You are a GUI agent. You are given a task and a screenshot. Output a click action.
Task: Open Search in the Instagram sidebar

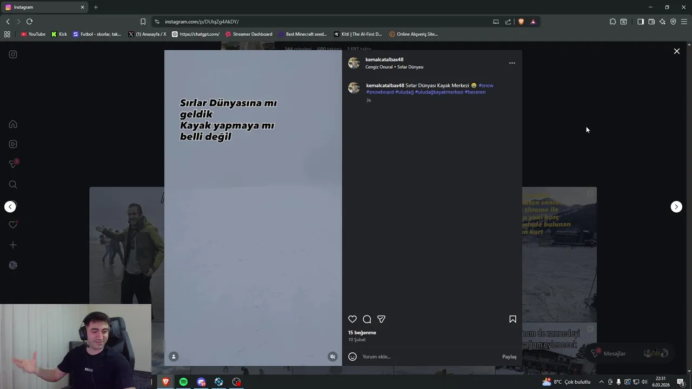(x=13, y=185)
